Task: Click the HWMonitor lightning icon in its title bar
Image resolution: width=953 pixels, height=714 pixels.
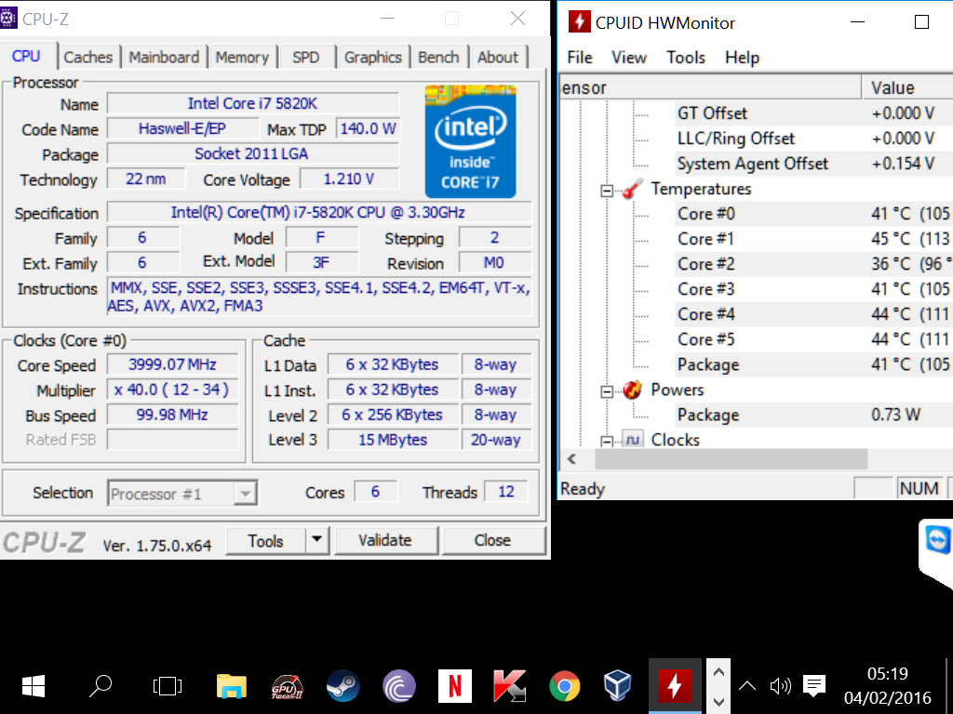Action: click(x=579, y=22)
